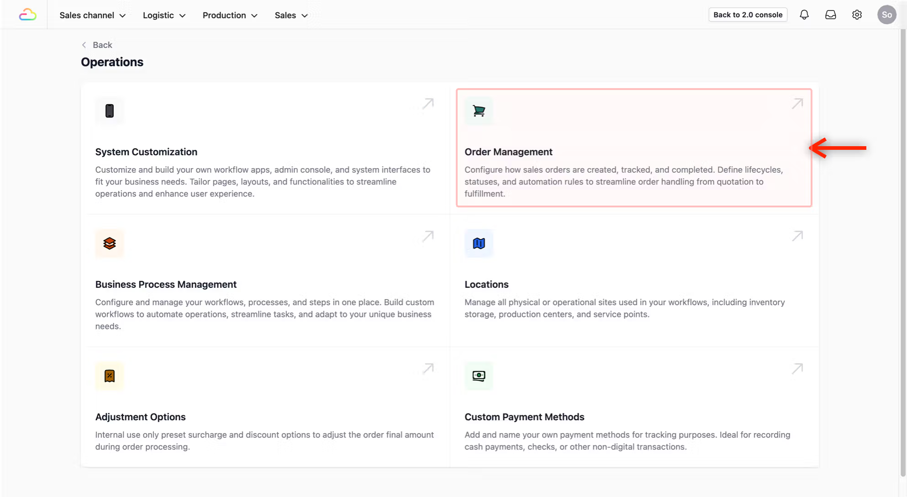Open the Sales menu
The height and width of the screenshot is (497, 907).
tap(291, 15)
